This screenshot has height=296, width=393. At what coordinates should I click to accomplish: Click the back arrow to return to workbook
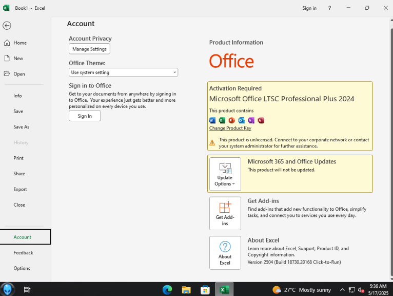[x=7, y=25]
